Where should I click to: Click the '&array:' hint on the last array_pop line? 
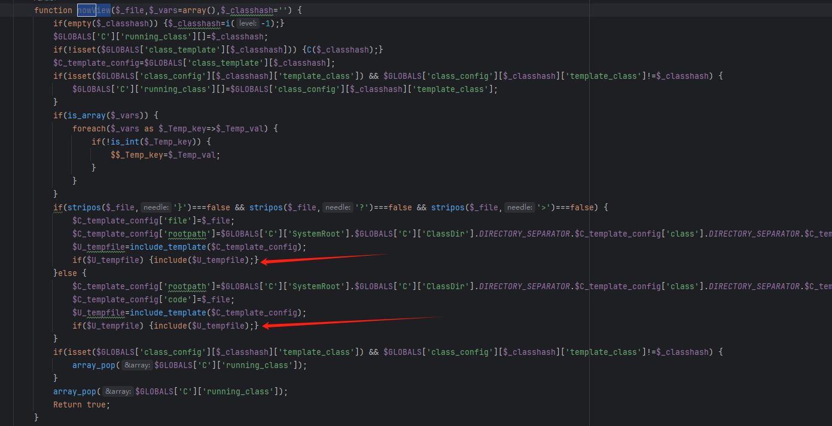(118, 391)
